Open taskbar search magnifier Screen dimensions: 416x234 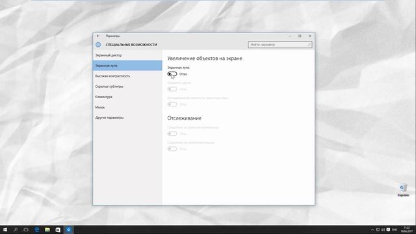(16, 229)
